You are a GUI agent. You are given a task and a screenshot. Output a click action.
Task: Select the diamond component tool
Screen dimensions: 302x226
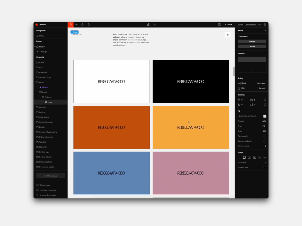(88, 25)
